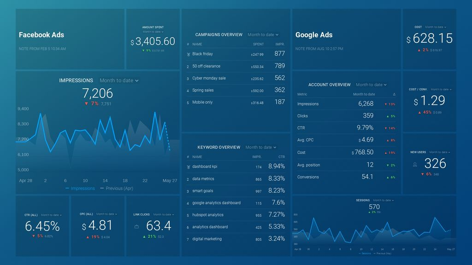The height and width of the screenshot is (265, 472).
Task: Click the Google Ads cost $628.15
Action: click(430, 39)
